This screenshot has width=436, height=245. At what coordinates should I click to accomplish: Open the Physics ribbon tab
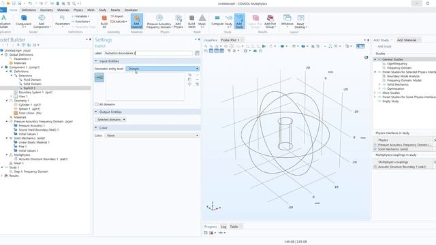tap(78, 10)
